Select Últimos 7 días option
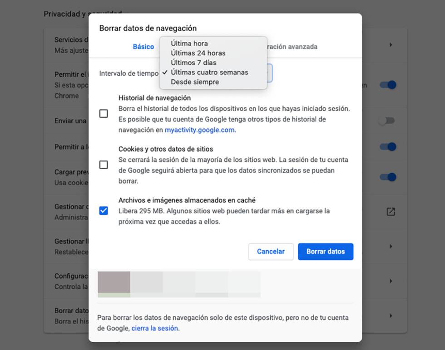 (x=193, y=63)
